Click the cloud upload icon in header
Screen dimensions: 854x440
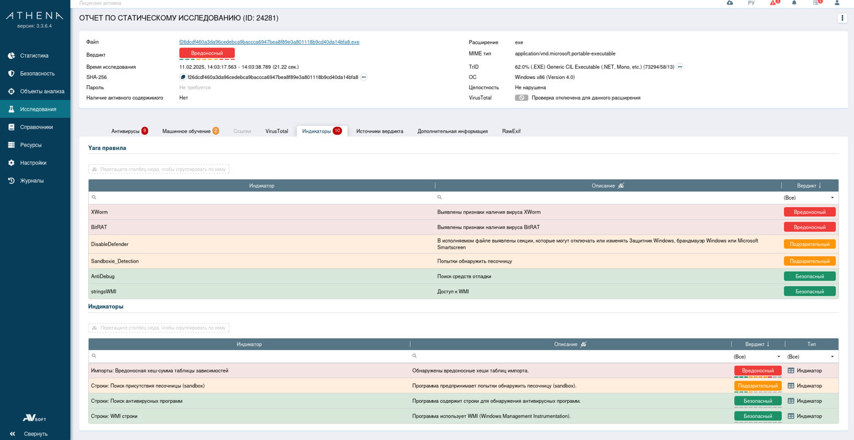pos(730,3)
